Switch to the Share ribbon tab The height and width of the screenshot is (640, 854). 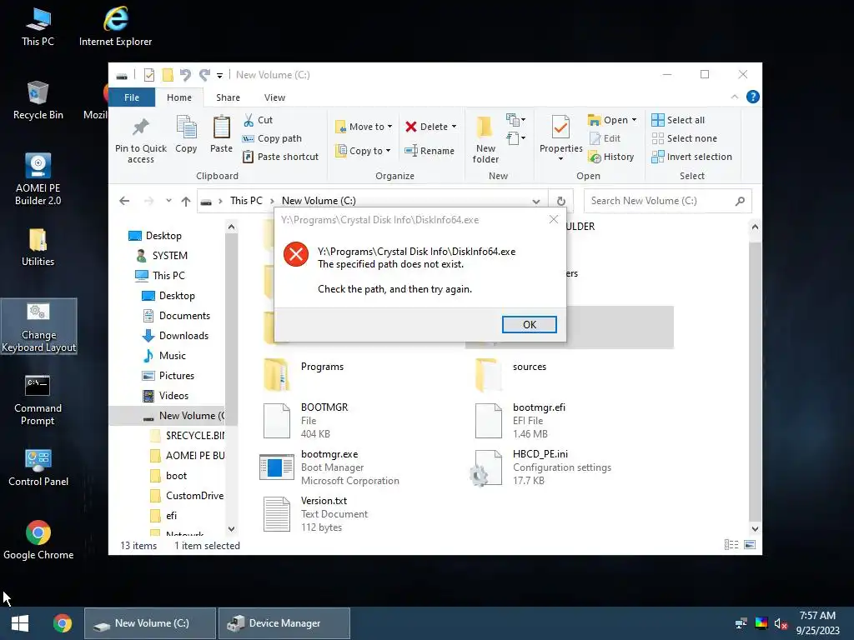pos(228,97)
